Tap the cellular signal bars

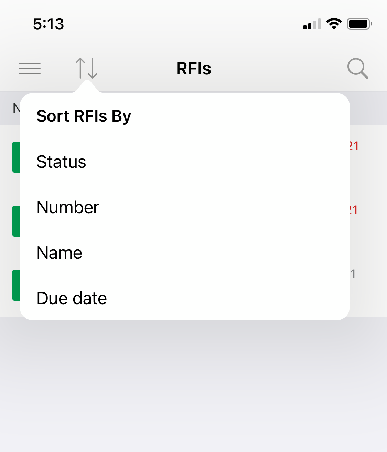(312, 24)
